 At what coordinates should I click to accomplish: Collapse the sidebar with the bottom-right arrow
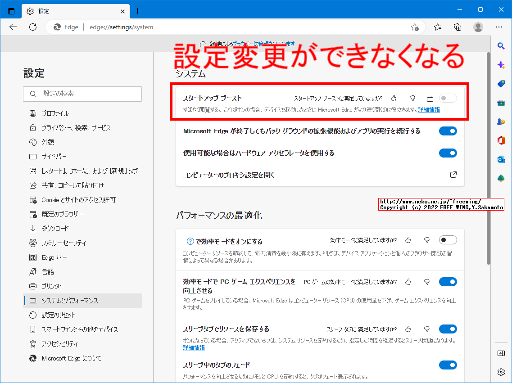tap(501, 353)
